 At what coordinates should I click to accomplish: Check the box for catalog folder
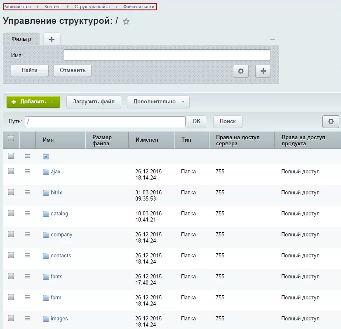(x=11, y=213)
